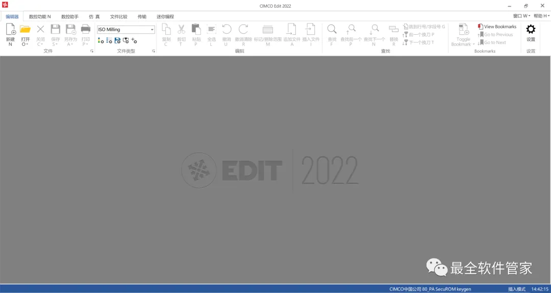Viewport: 551px width, 293px height.
Task: Open 设置 with the gear icon
Action: point(531,30)
